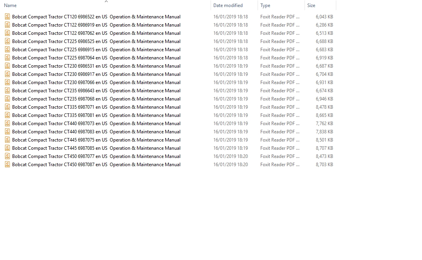
Task: Click the CT235 6987068 Operation manual name
Action: 96,99
